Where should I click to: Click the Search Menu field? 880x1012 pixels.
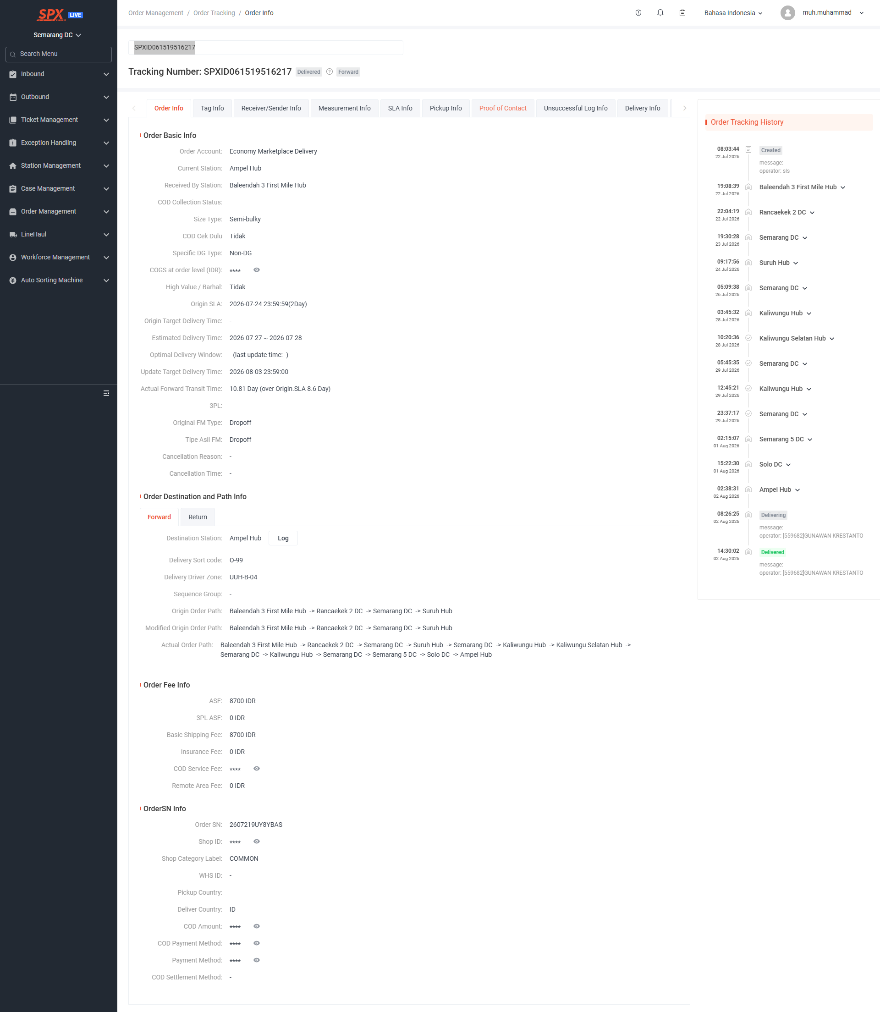[59, 54]
